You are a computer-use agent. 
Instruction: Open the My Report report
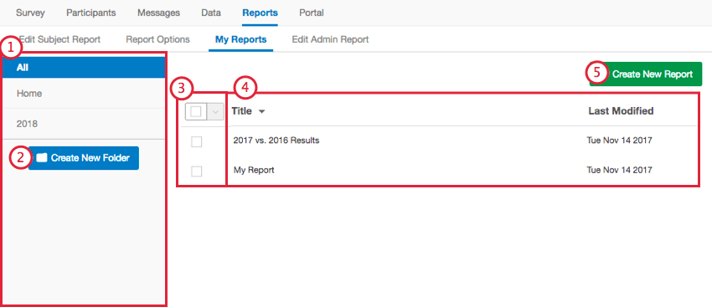[254, 171]
